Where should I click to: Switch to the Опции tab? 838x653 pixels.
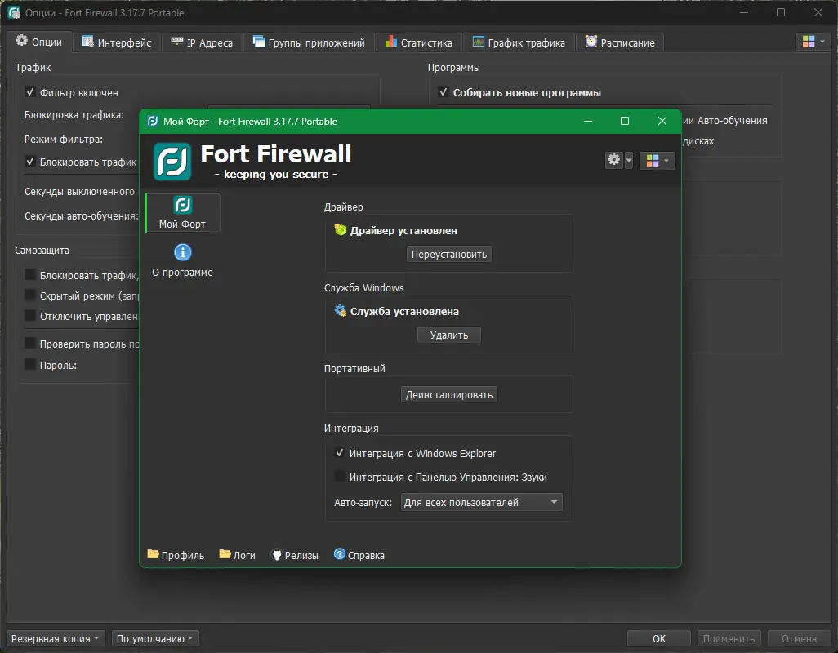tap(39, 42)
